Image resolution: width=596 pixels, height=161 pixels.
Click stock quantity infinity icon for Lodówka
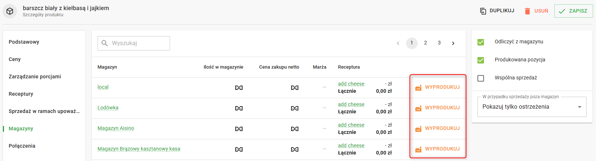coord(239,108)
